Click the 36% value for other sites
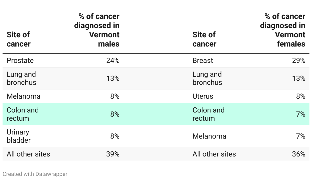 coord(299,154)
